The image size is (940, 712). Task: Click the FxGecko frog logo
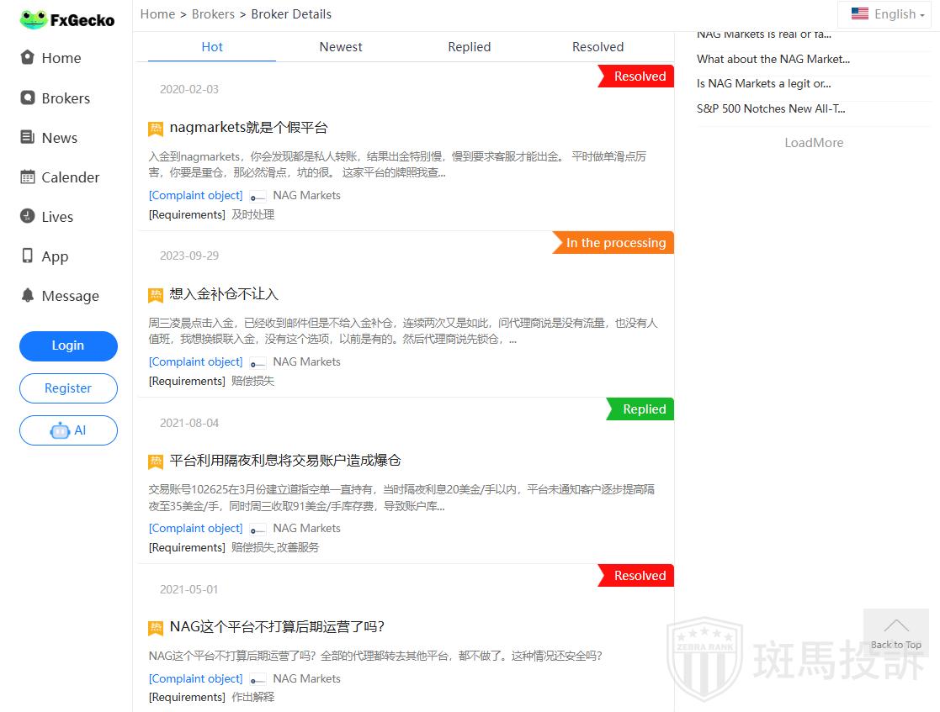pos(34,19)
